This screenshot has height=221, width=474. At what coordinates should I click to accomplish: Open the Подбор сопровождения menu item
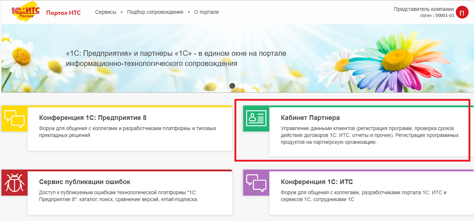[155, 12]
